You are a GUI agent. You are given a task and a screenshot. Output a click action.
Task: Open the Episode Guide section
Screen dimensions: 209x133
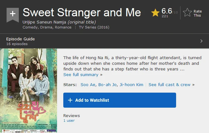coord(105,41)
